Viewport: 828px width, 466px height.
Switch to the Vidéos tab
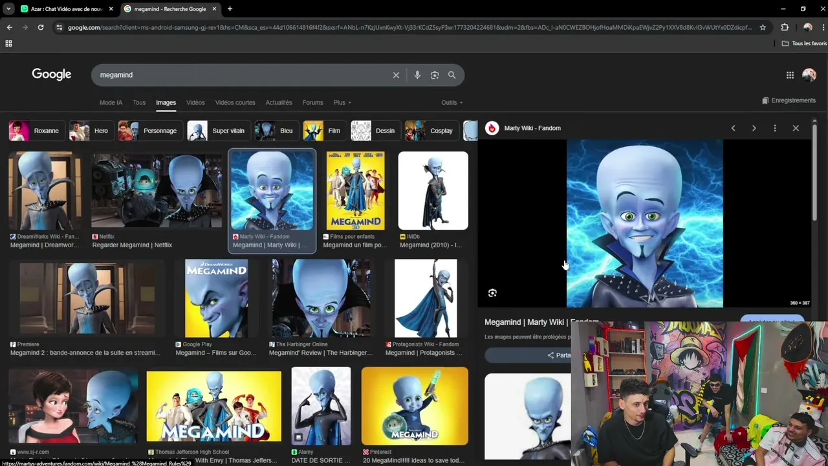195,102
